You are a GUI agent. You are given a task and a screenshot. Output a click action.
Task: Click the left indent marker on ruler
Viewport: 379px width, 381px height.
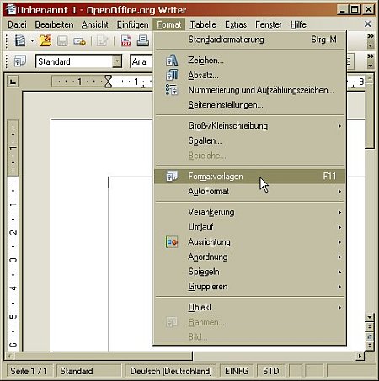(108, 82)
